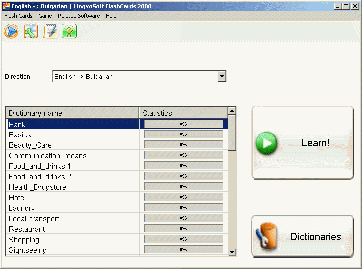Close the FlashCards window
Image resolution: width=362 pixels, height=269 pixels.
click(355, 6)
